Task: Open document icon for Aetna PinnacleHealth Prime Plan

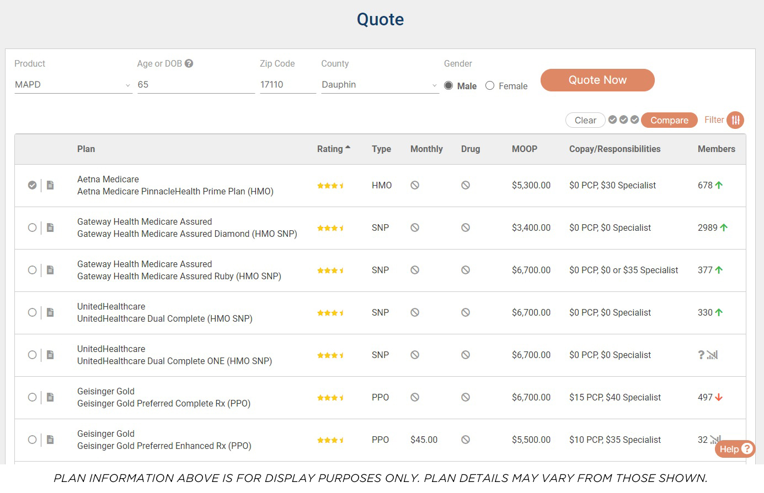Action: pos(50,185)
